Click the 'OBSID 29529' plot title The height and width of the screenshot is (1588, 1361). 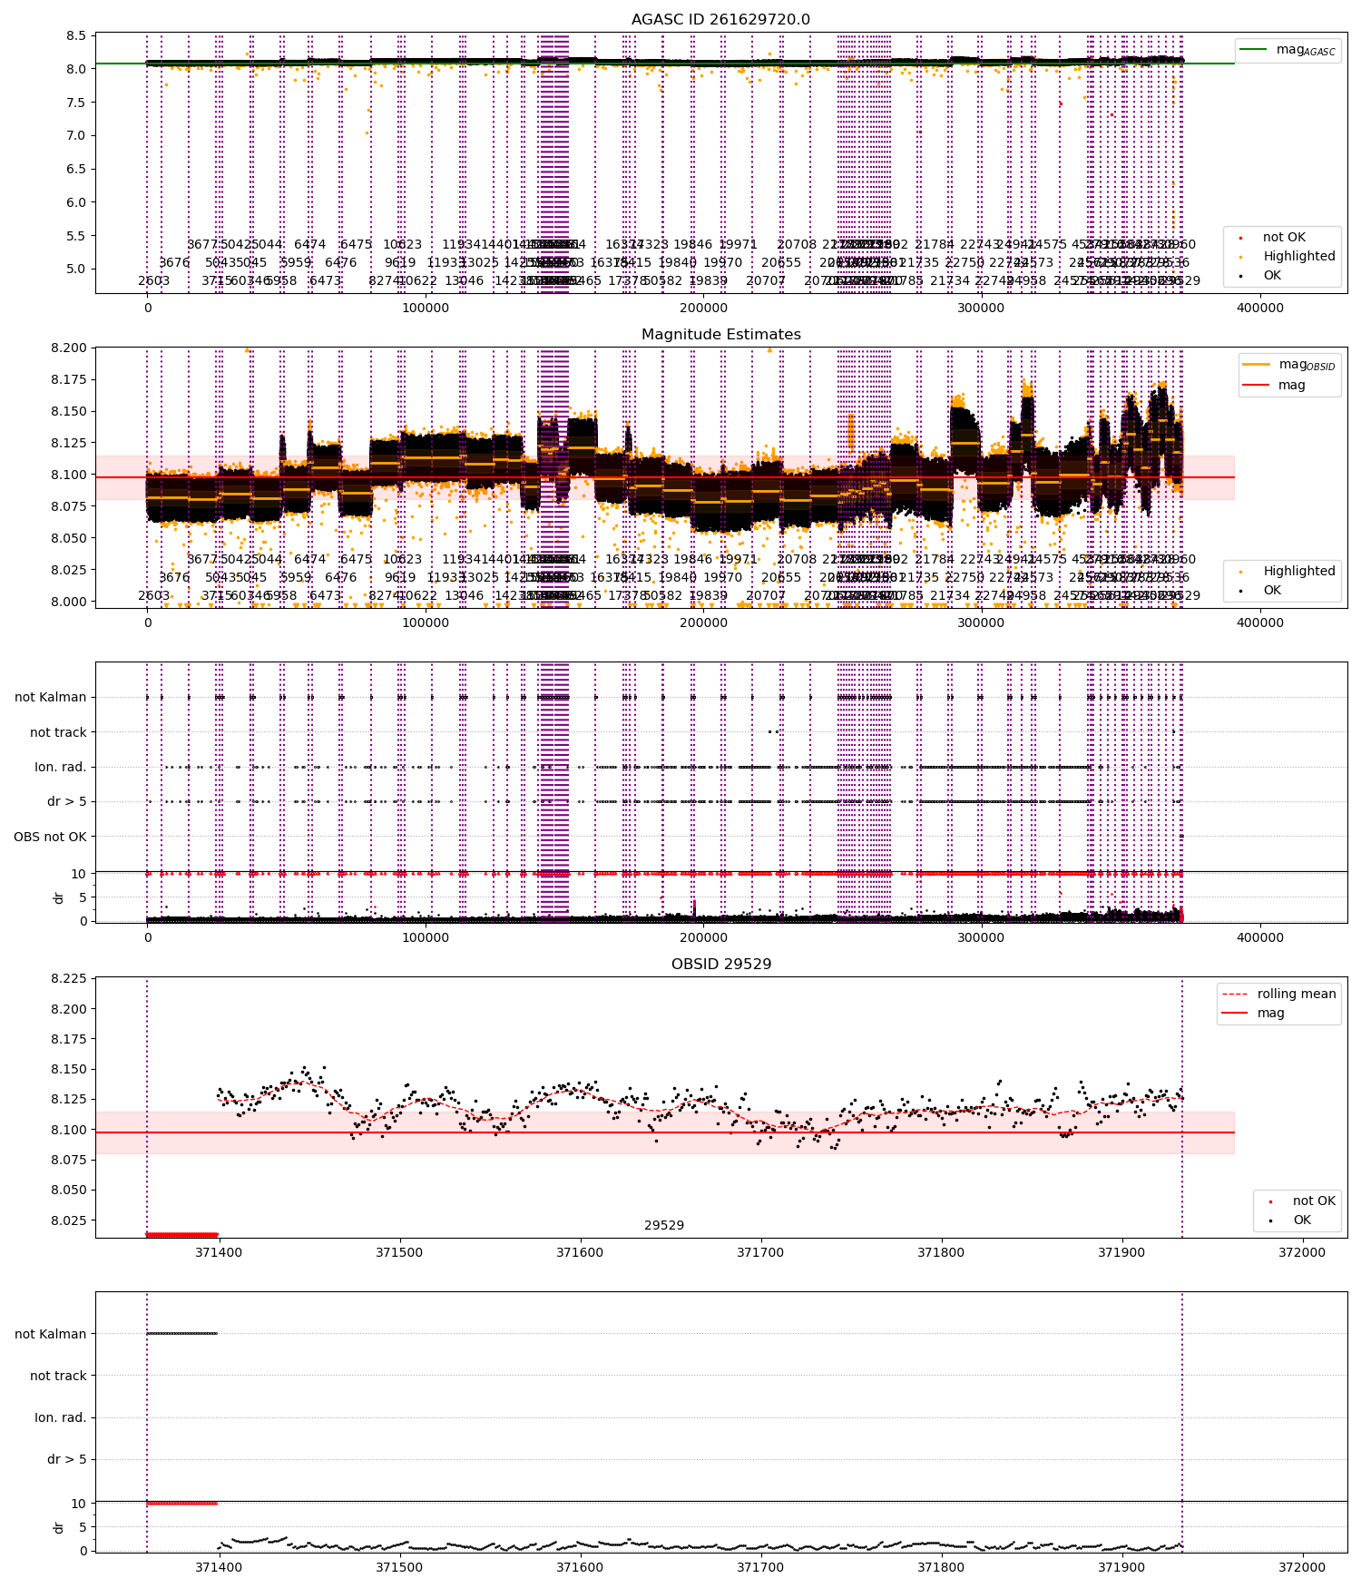click(720, 964)
